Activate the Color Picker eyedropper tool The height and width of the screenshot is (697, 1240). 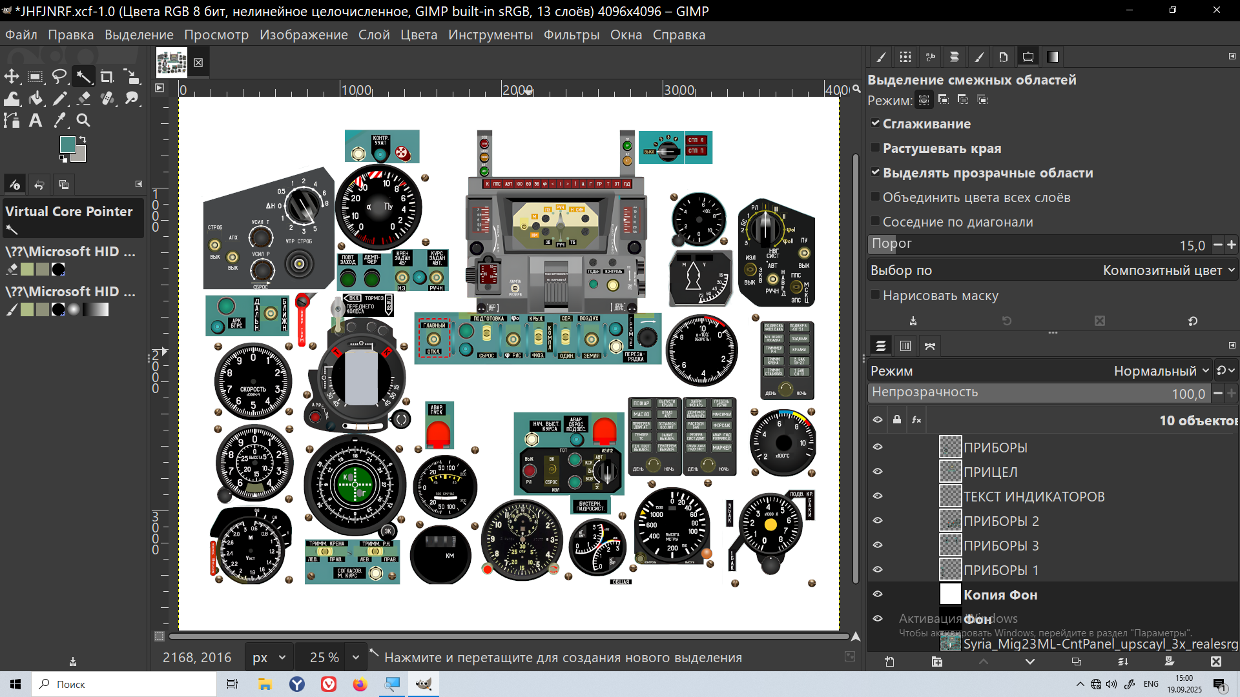(x=59, y=121)
